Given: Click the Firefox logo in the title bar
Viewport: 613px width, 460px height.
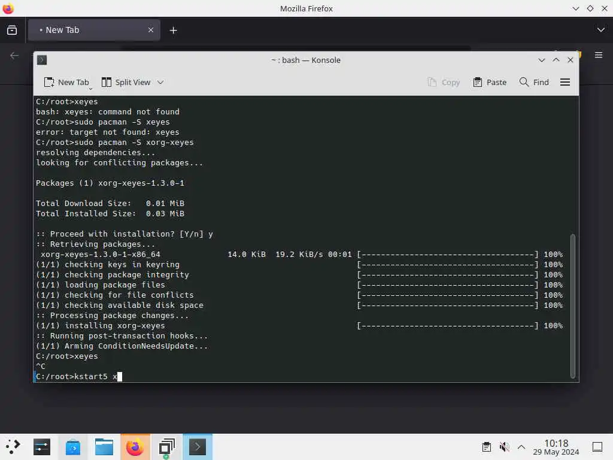Looking at the screenshot, I should 8,8.
